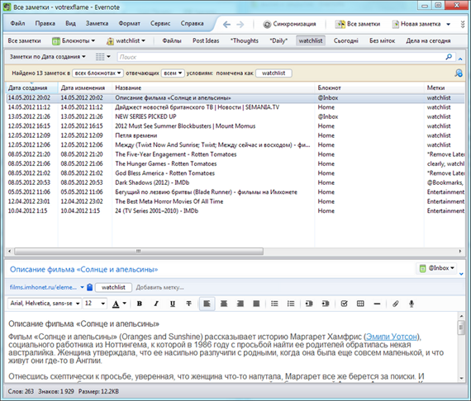Open the Блокноты dropdown
The height and width of the screenshot is (401, 471).
pyautogui.click(x=74, y=40)
